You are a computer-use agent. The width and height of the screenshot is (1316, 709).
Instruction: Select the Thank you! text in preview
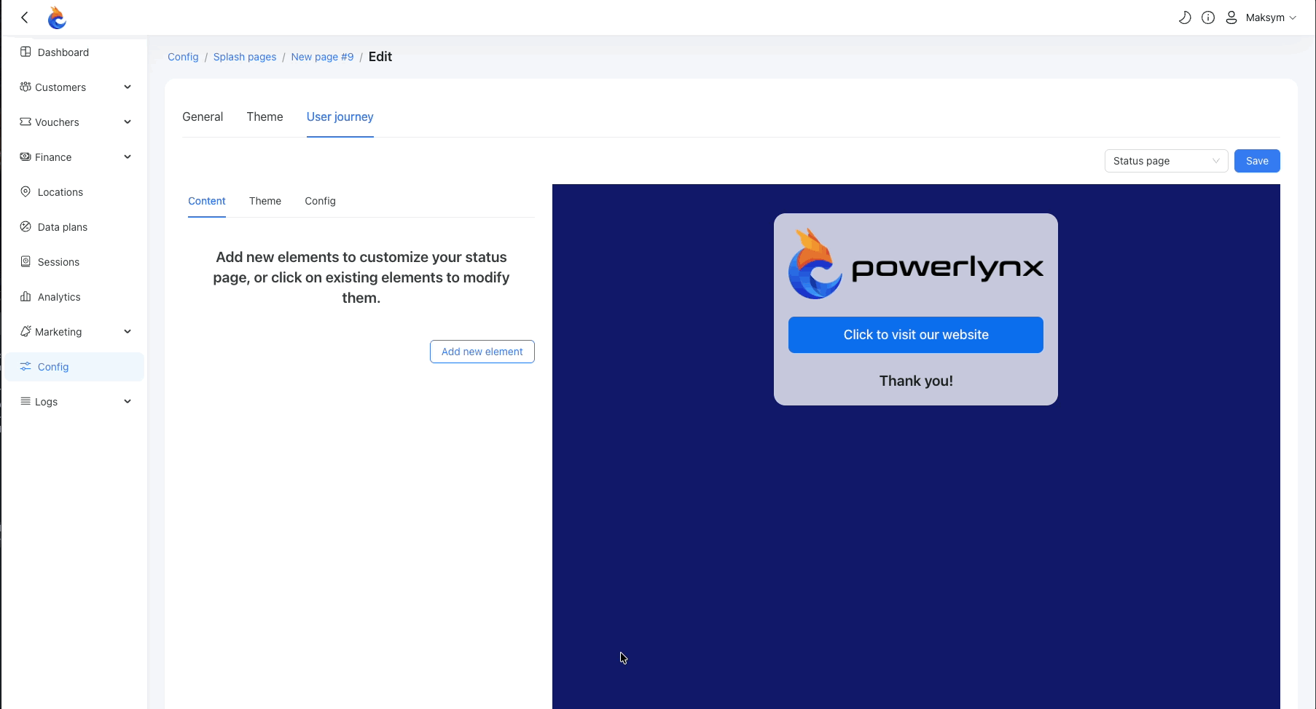point(915,381)
